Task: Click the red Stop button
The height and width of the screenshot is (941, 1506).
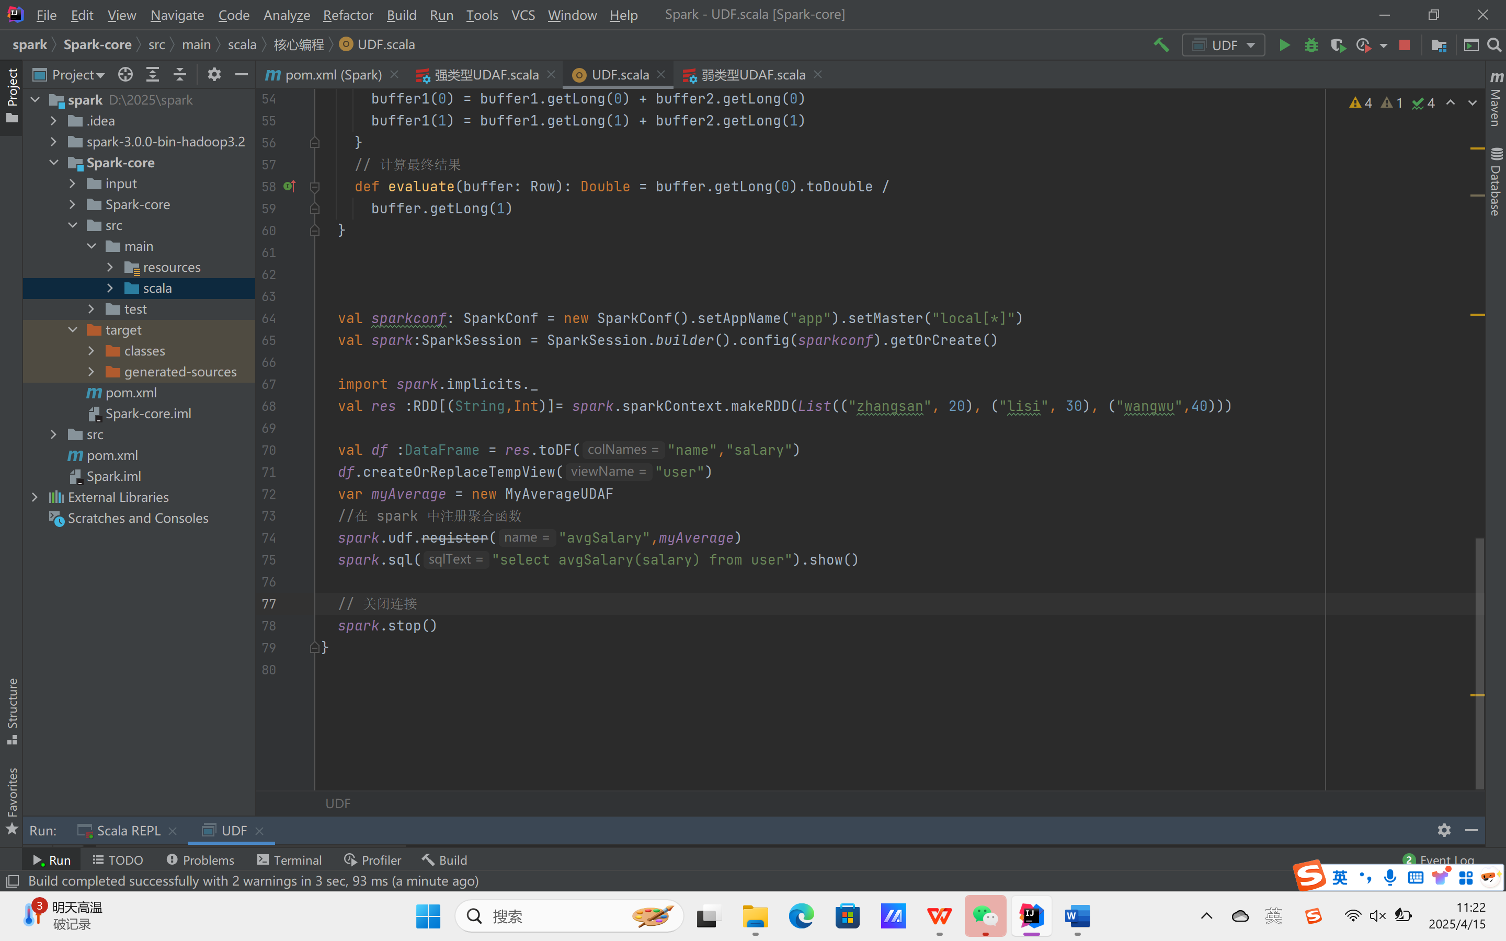Action: click(1404, 45)
